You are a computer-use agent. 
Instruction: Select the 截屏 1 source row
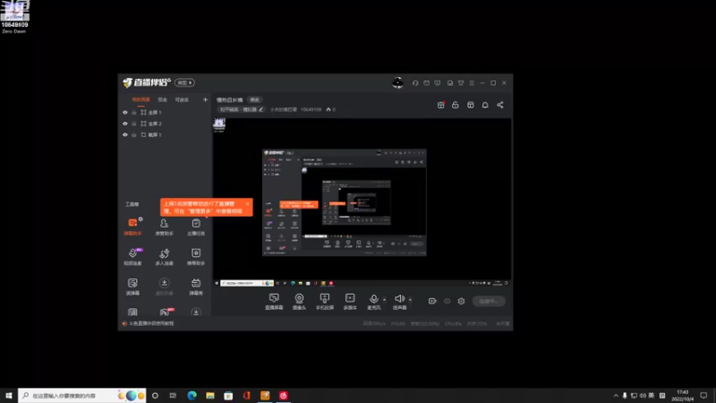tap(165, 135)
